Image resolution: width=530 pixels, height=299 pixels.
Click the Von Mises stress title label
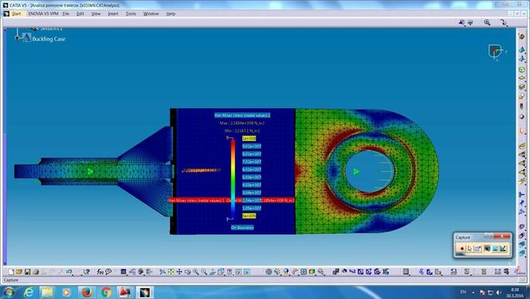click(x=242, y=115)
